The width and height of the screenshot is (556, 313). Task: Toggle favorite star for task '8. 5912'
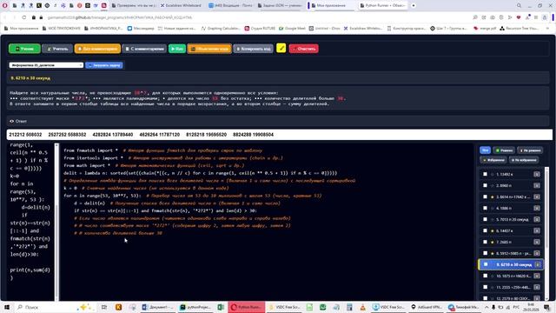point(493,253)
